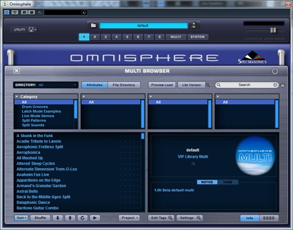Select part tab 5

point(127,37)
